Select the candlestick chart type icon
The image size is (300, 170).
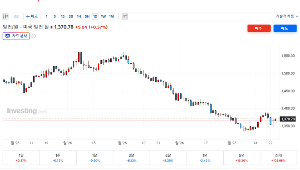point(5,16)
